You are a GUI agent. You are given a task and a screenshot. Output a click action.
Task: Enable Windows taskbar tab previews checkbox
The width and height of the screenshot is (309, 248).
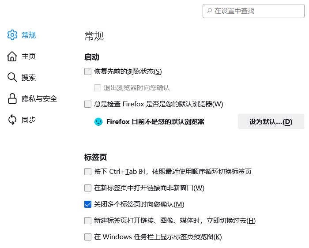pos(88,237)
